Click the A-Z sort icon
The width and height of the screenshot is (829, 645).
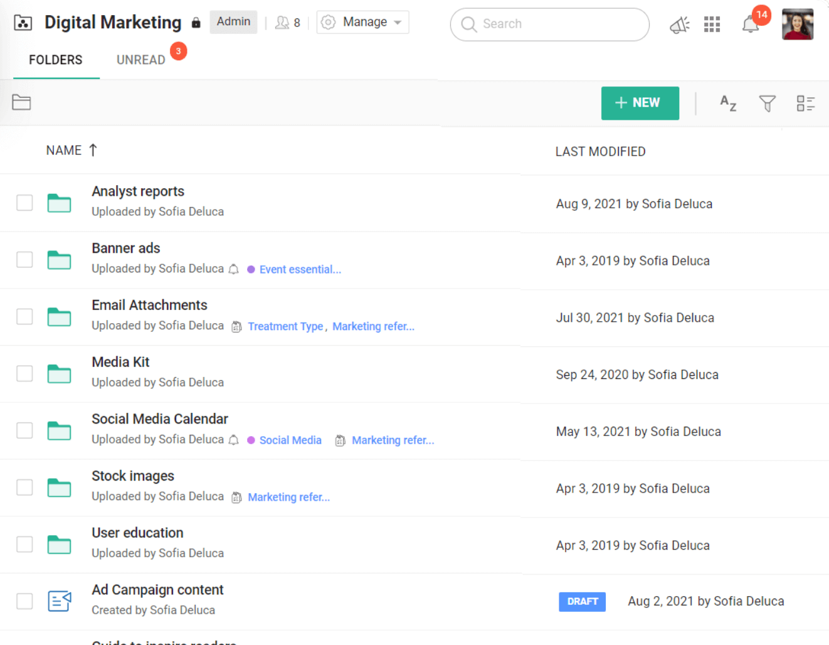click(x=728, y=103)
